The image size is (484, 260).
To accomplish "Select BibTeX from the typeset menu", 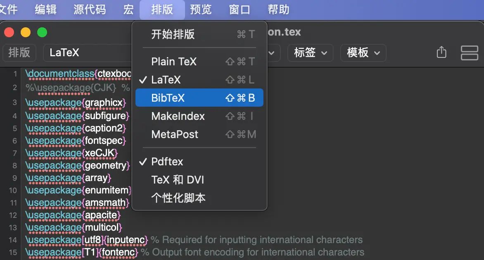I will click(173, 98).
